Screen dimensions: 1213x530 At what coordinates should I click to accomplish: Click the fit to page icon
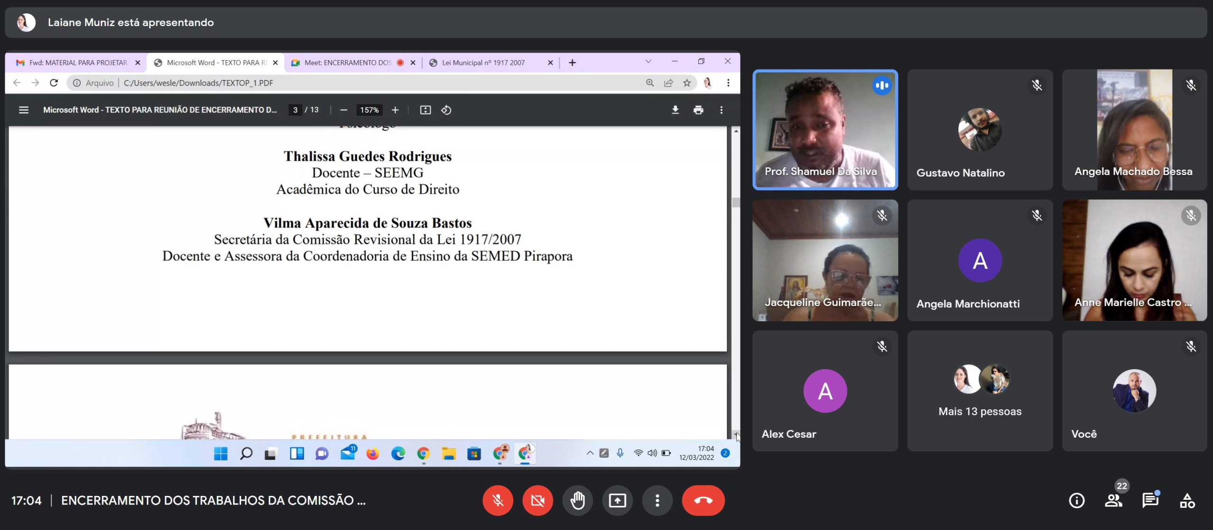[425, 110]
